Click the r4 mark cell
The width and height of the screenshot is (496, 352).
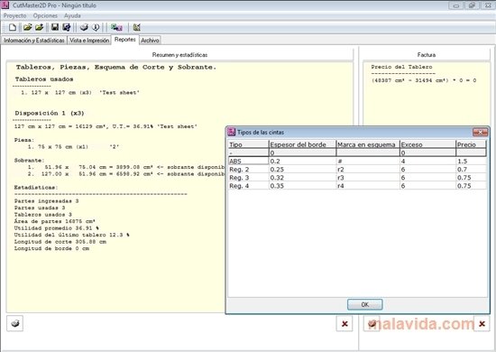point(368,186)
